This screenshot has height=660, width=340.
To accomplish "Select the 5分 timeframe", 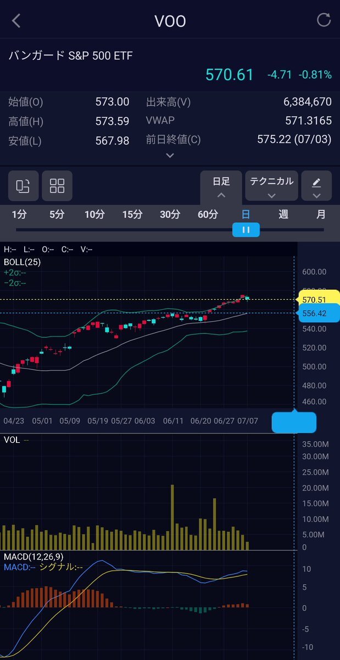I will tap(57, 215).
